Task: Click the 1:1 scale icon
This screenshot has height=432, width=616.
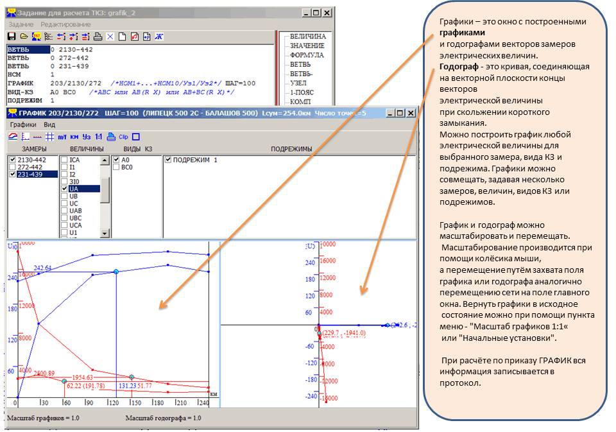Action: pyautogui.click(x=98, y=137)
